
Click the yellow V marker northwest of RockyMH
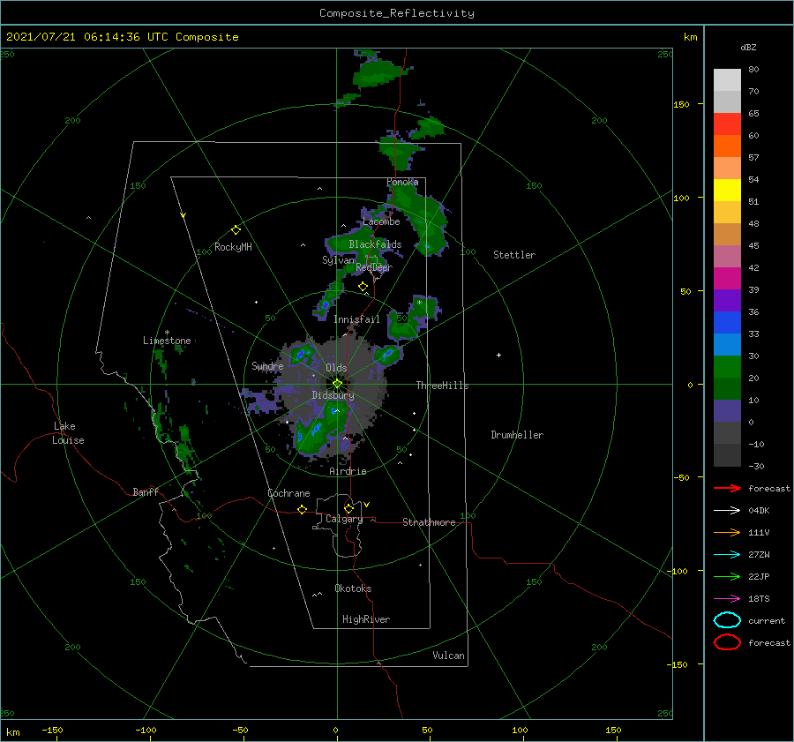[x=184, y=215]
